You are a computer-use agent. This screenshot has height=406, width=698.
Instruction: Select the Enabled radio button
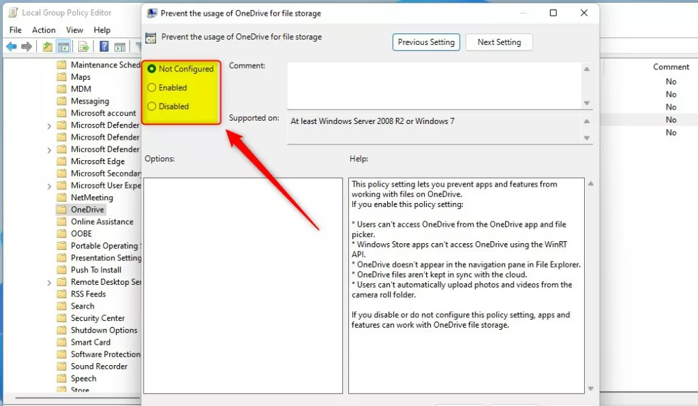point(152,88)
